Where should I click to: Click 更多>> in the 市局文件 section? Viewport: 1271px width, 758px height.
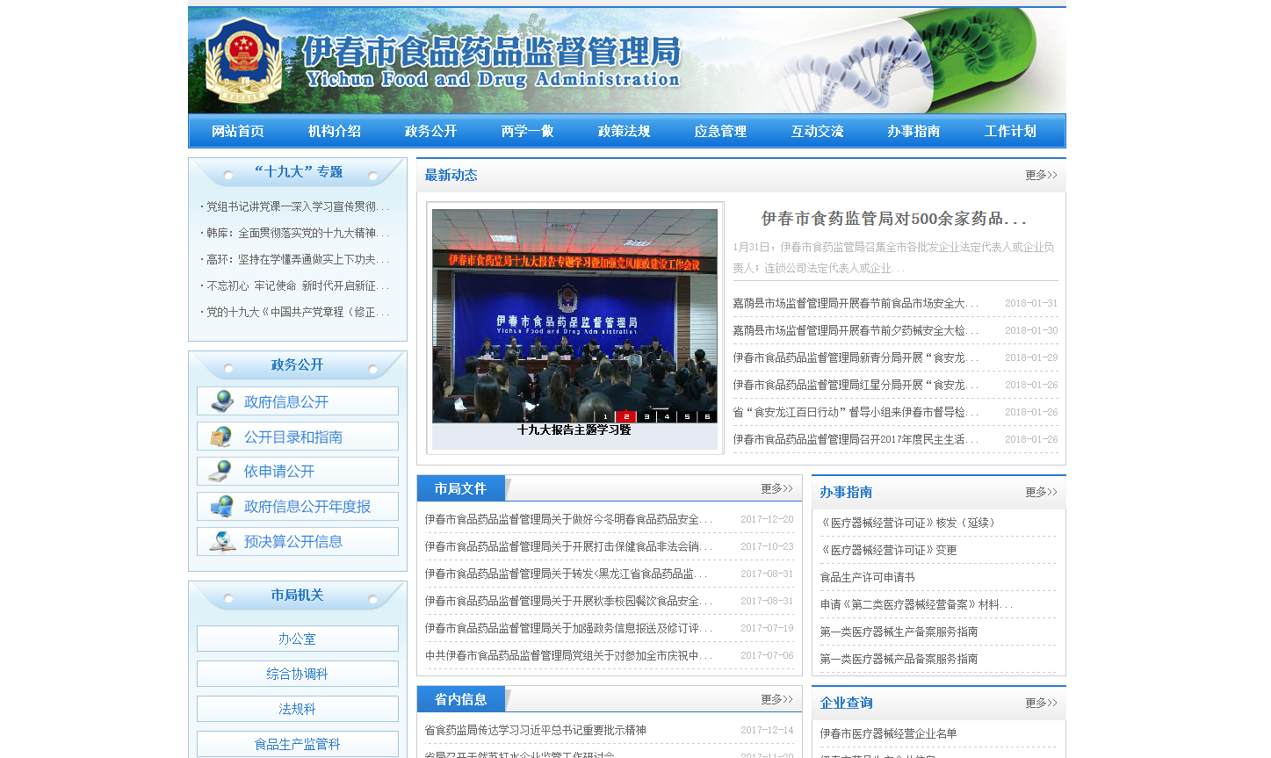[x=776, y=488]
